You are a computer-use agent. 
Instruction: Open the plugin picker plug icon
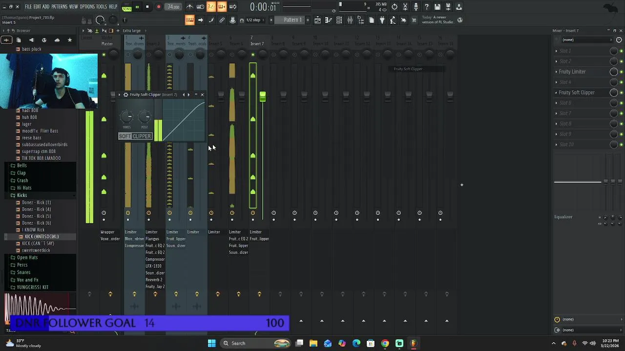[382, 20]
